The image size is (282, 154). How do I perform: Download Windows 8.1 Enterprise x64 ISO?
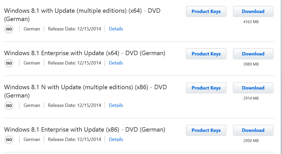pyautogui.click(x=253, y=54)
